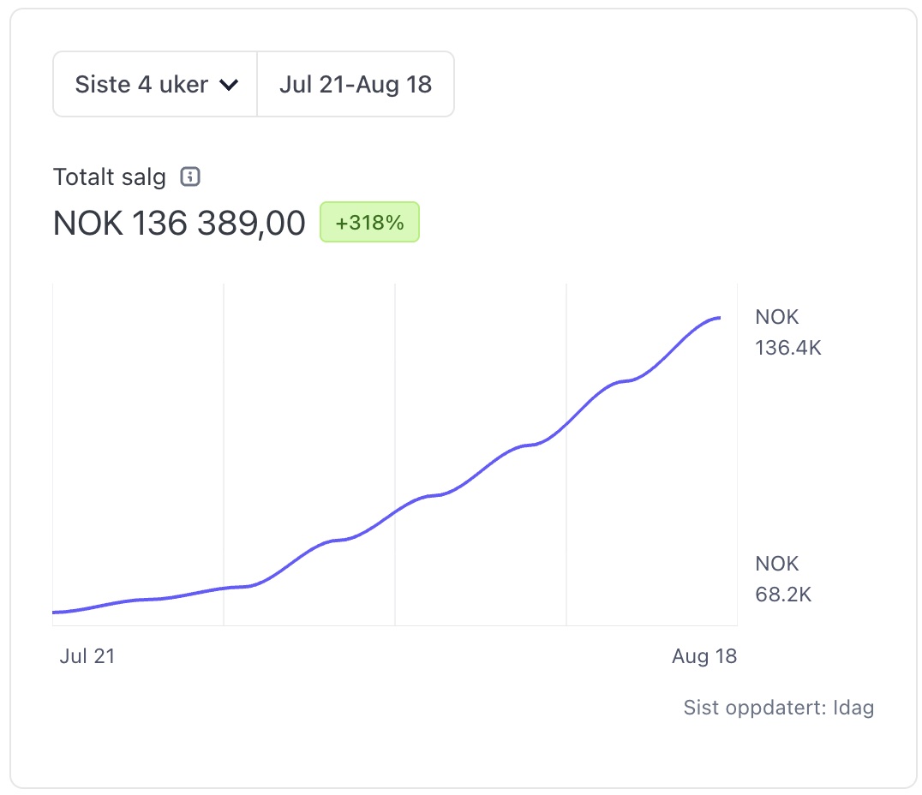The height and width of the screenshot is (795, 922).
Task: Select the "Totalt salg" heading text
Action: pyautogui.click(x=110, y=177)
